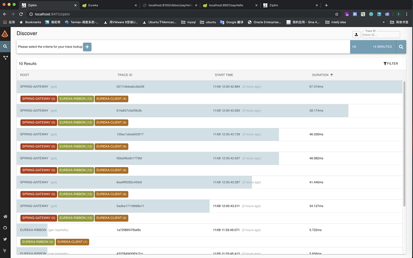Switch to the second Zipkin tab
Viewport: 413px width, 258px height.
coord(290,5)
